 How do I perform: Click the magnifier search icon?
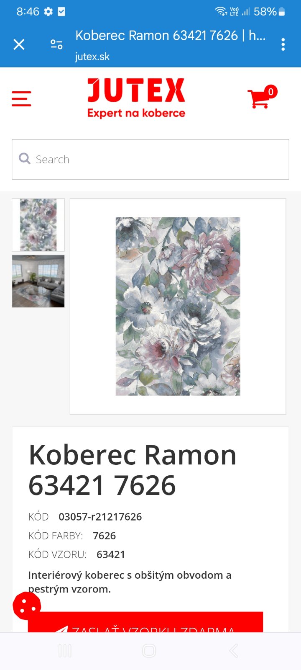[x=25, y=159]
